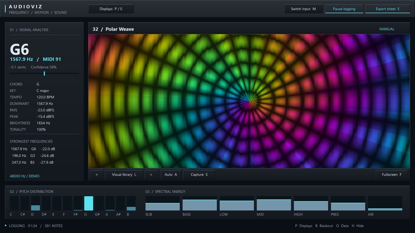The height and width of the screenshot is (233, 415).
Task: Click 'H Hide' shortcut hint in footer
Action: coord(358,226)
